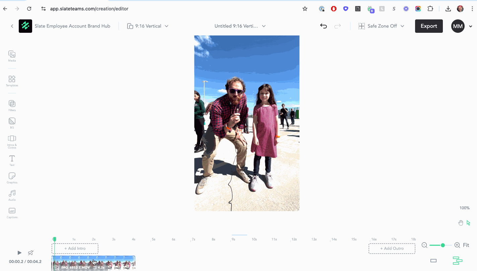Open the Filters panel
Image resolution: width=477 pixels, height=271 pixels.
pyautogui.click(x=12, y=105)
